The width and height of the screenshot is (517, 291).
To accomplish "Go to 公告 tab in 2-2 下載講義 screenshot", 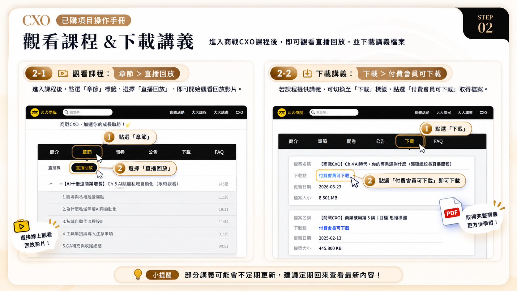I will (380, 141).
